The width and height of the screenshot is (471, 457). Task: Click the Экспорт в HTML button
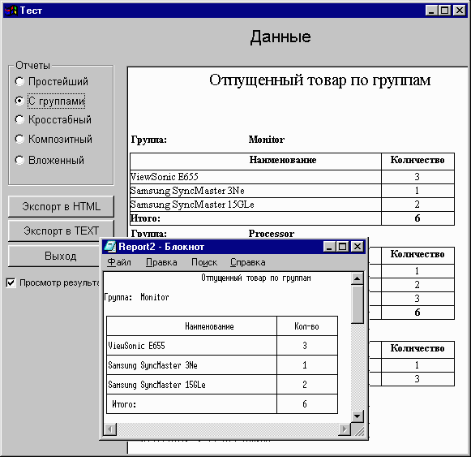[61, 206]
